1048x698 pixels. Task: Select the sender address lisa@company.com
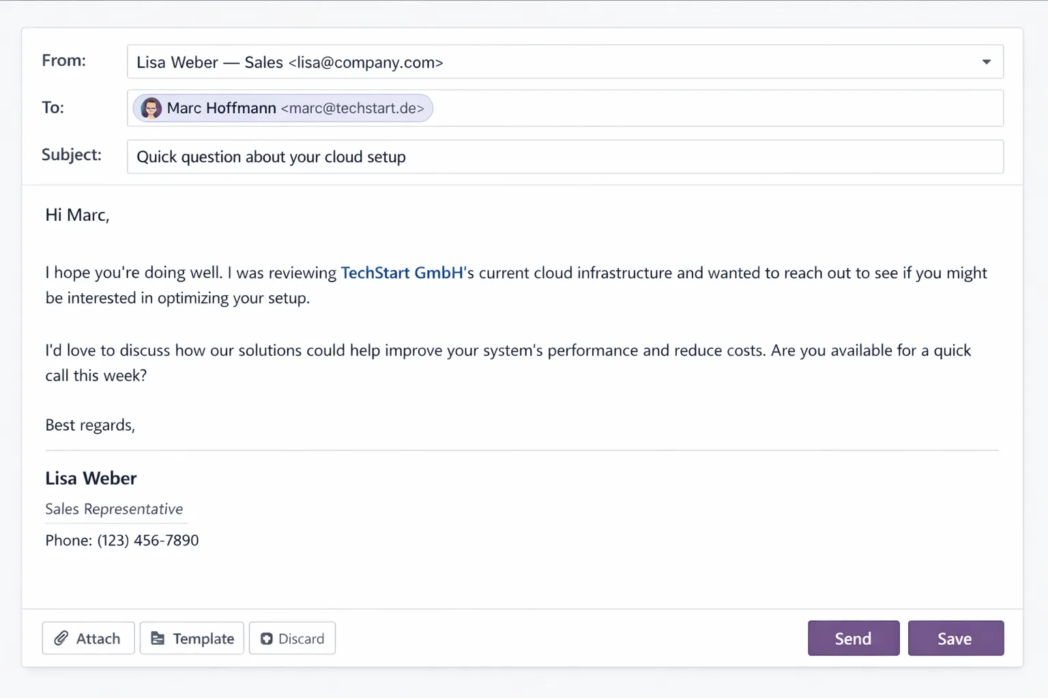tap(366, 62)
